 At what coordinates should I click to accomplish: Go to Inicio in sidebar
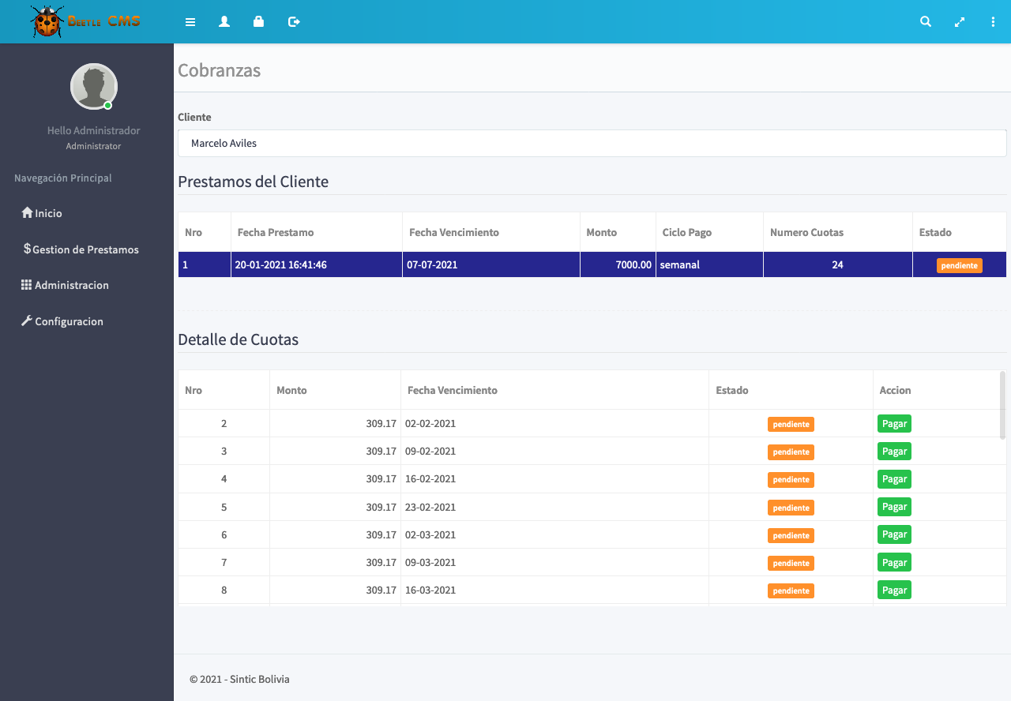[x=48, y=213]
